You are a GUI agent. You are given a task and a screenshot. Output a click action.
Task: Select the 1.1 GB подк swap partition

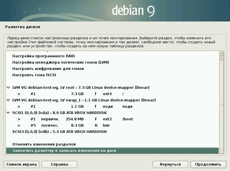[112, 106]
